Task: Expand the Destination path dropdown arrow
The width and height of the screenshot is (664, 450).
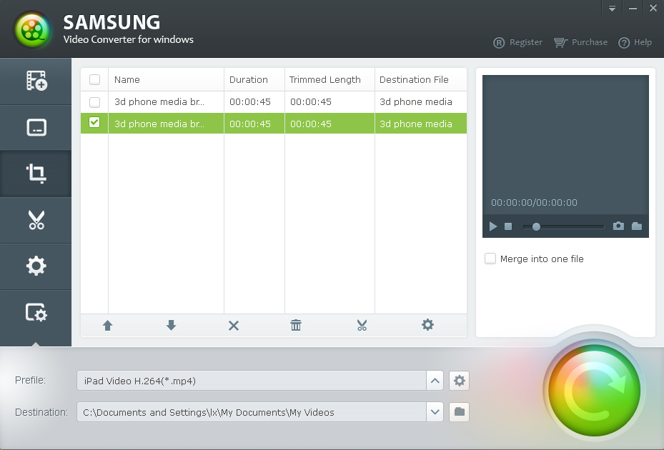Action: click(x=435, y=412)
